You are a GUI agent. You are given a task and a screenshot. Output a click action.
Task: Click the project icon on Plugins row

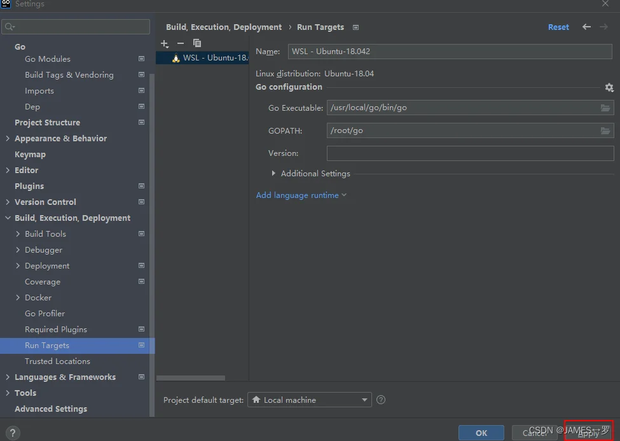[x=141, y=186]
